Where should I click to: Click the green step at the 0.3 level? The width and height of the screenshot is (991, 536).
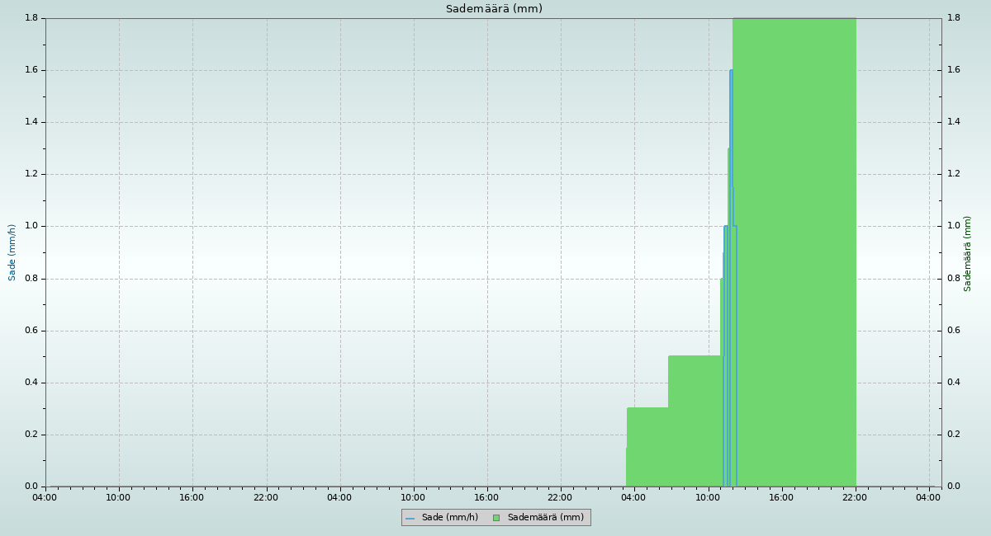[647, 445]
